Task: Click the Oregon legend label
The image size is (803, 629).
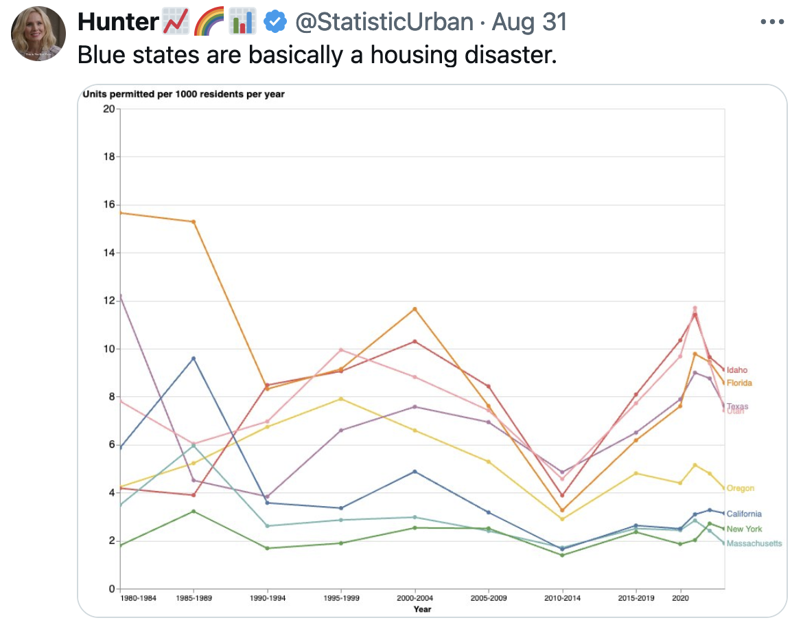Action: [740, 488]
